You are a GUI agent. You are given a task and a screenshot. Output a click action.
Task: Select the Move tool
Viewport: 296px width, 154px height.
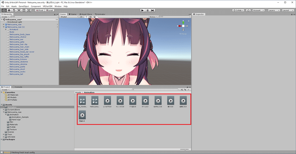[9, 10]
